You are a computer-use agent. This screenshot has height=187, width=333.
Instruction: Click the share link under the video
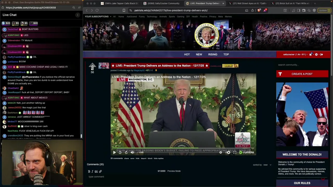tap(126, 158)
